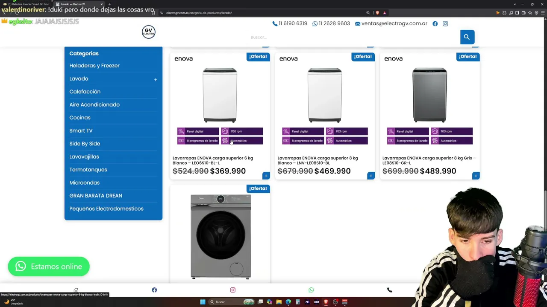The height and width of the screenshot is (307, 547).
Task: Click the Brave Shields icon in address bar
Action: 377,13
